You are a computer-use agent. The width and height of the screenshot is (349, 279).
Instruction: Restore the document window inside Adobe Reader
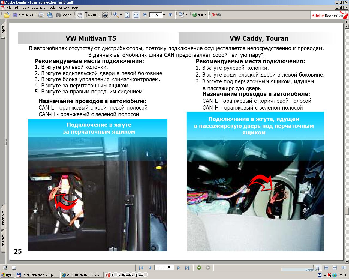point(341,8)
